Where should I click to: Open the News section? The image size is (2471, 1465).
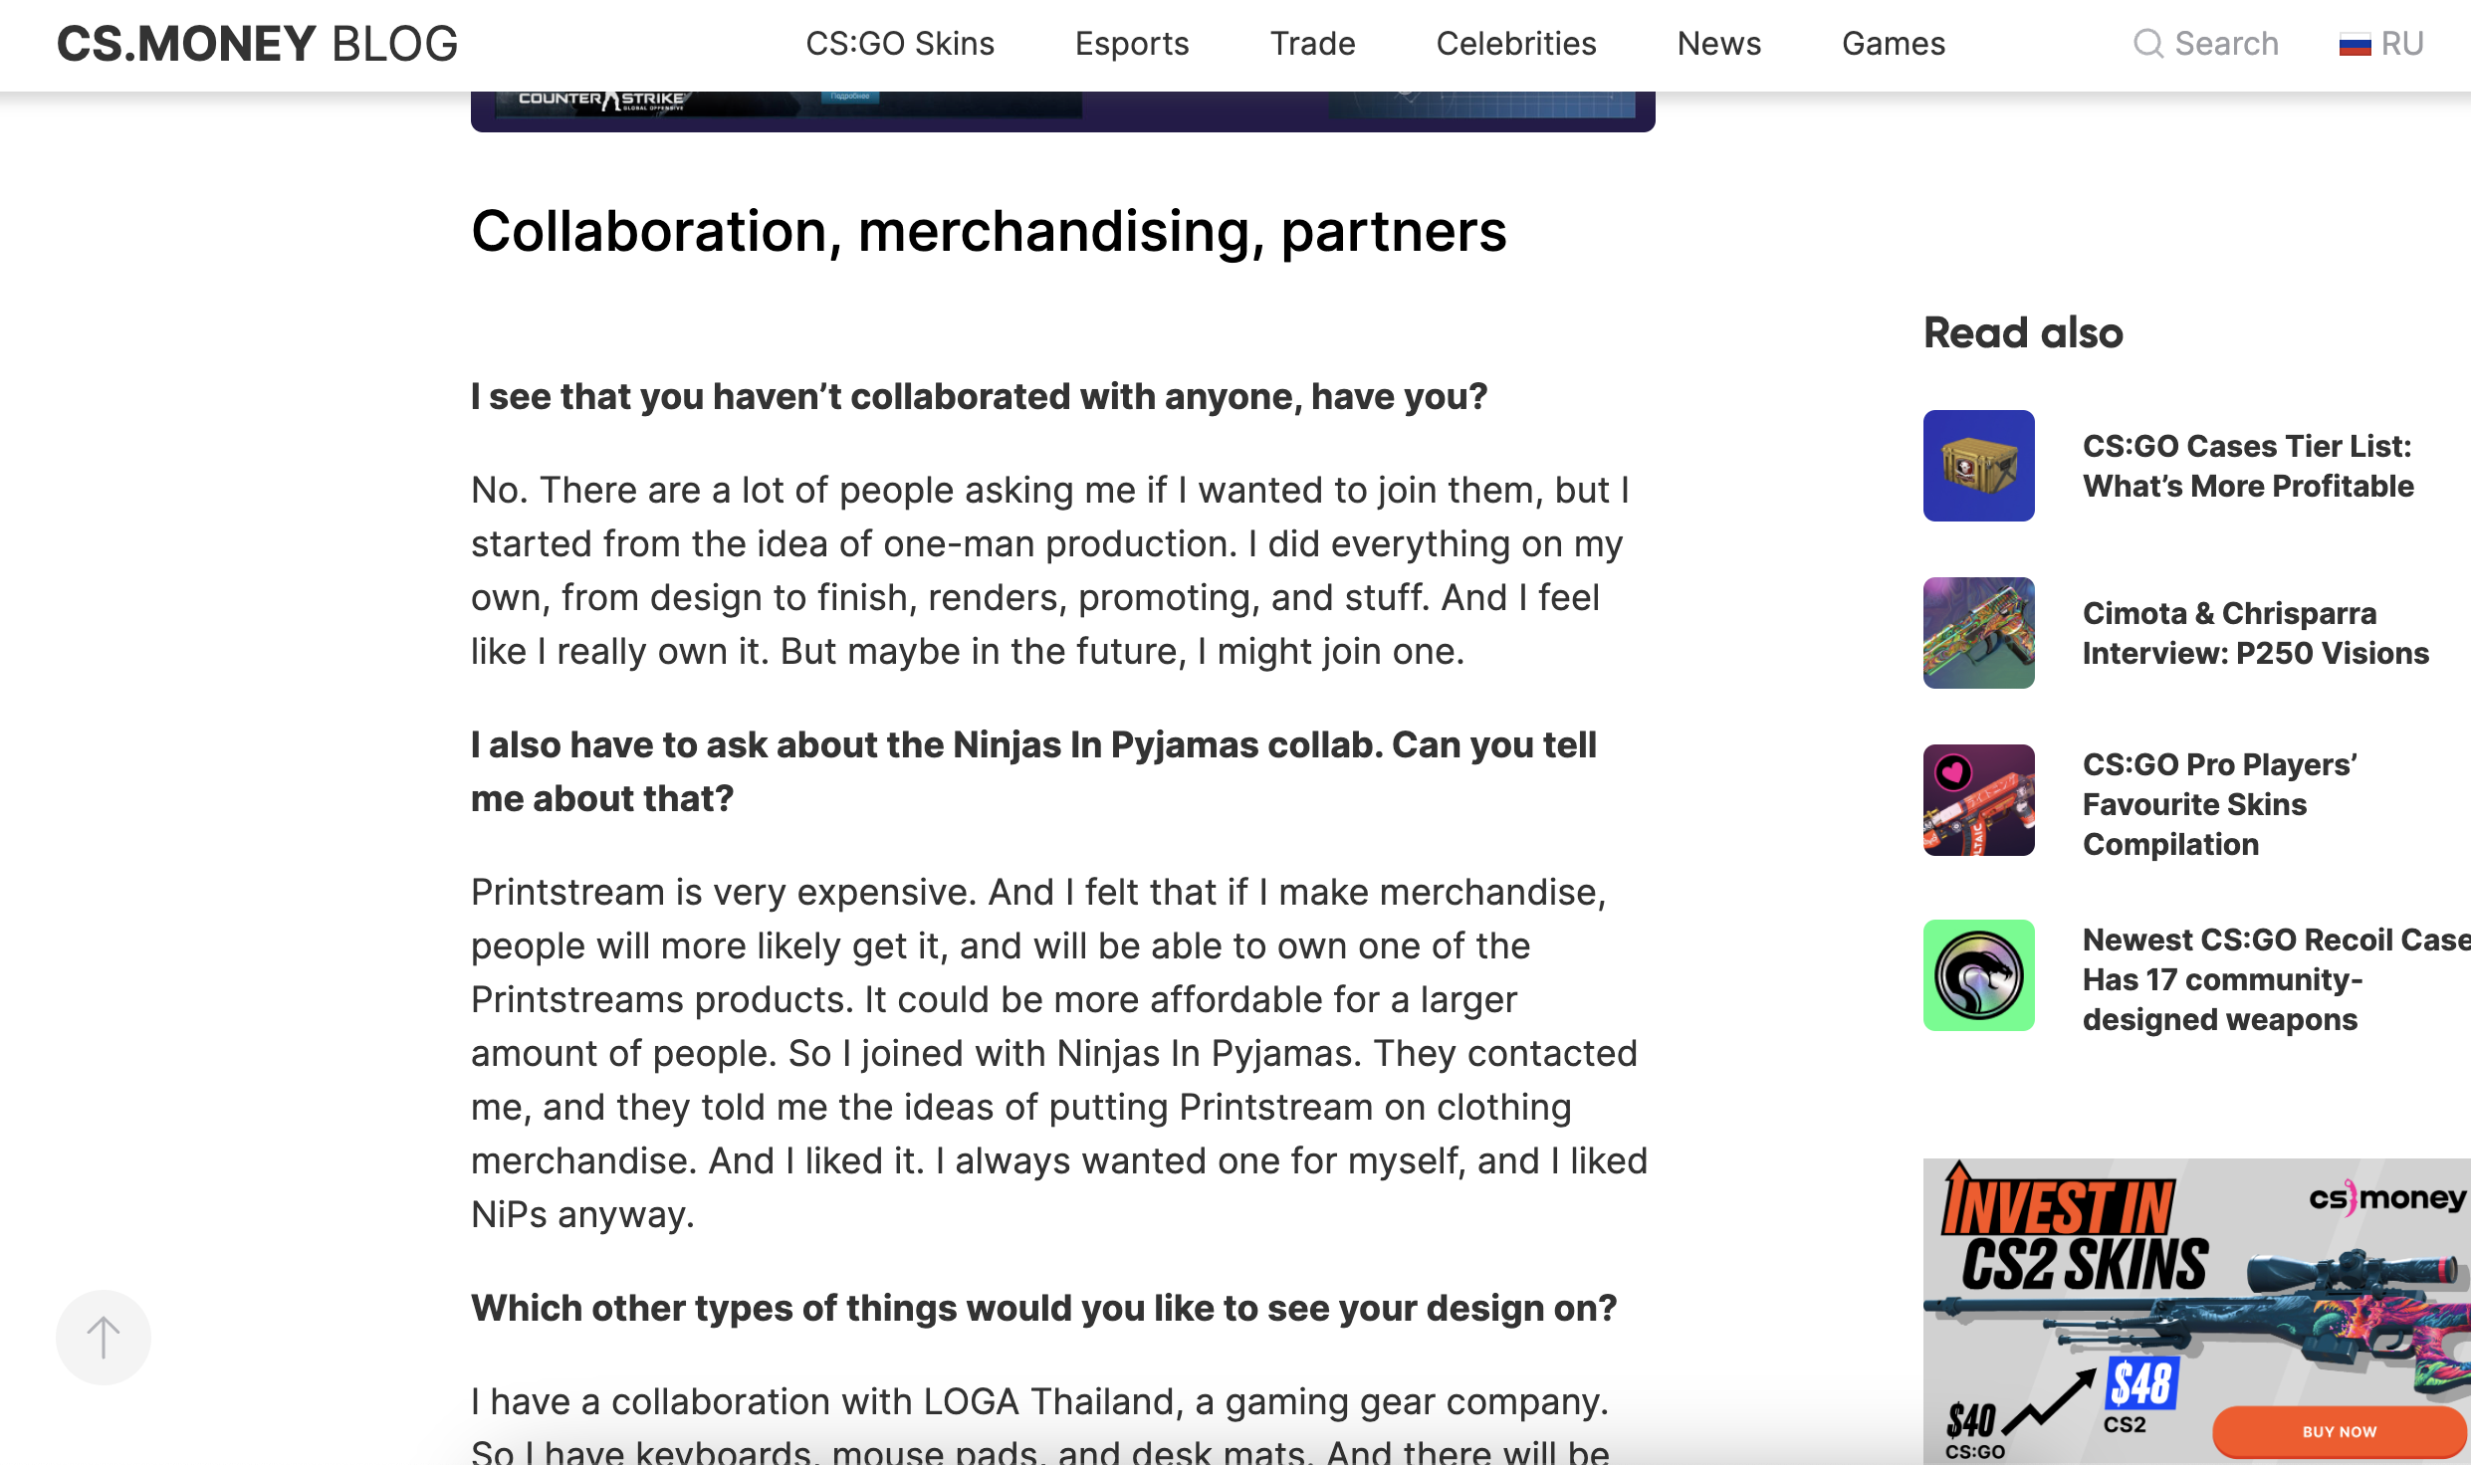click(1718, 44)
